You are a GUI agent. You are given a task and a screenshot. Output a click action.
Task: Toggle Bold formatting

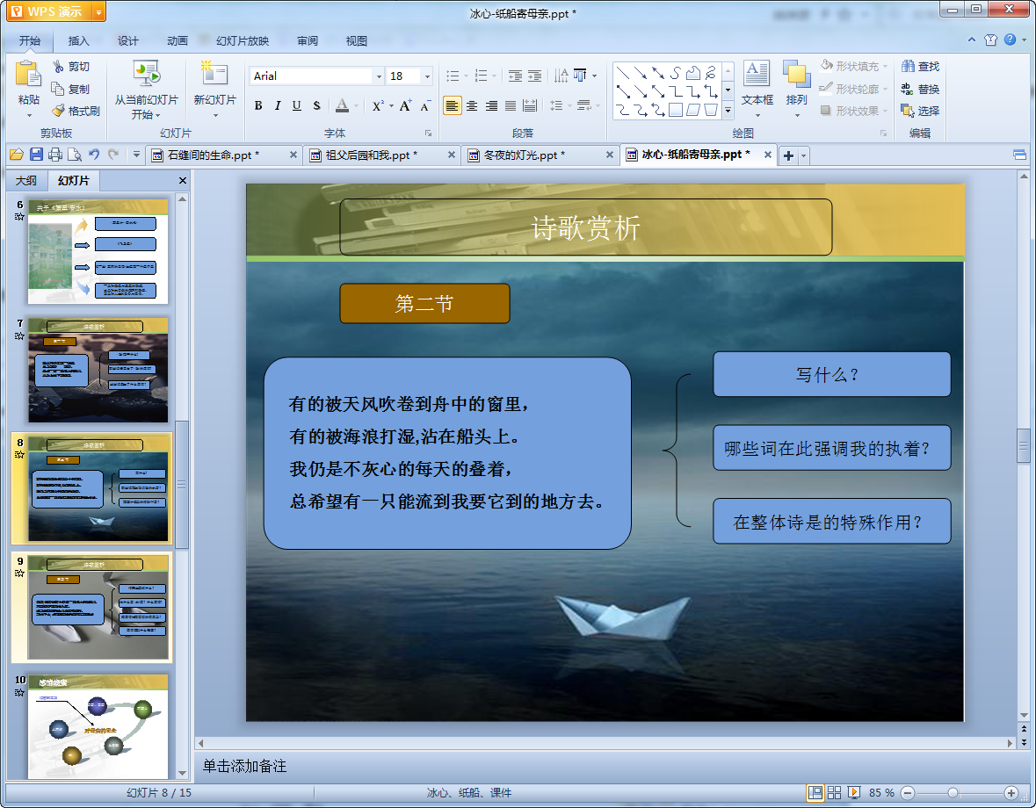pos(258,105)
